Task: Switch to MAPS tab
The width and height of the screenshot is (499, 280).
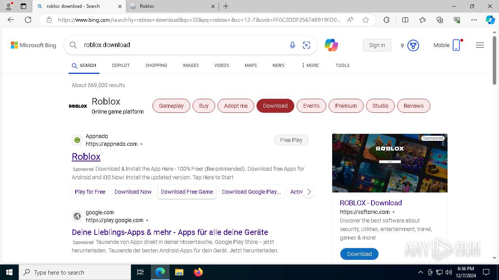Action: (251, 65)
